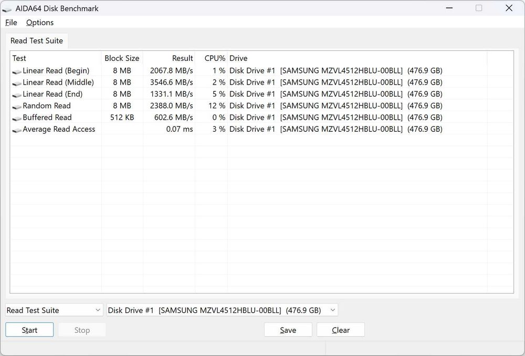This screenshot has width=525, height=356.
Task: Click the Block Size column header
Action: 122,58
